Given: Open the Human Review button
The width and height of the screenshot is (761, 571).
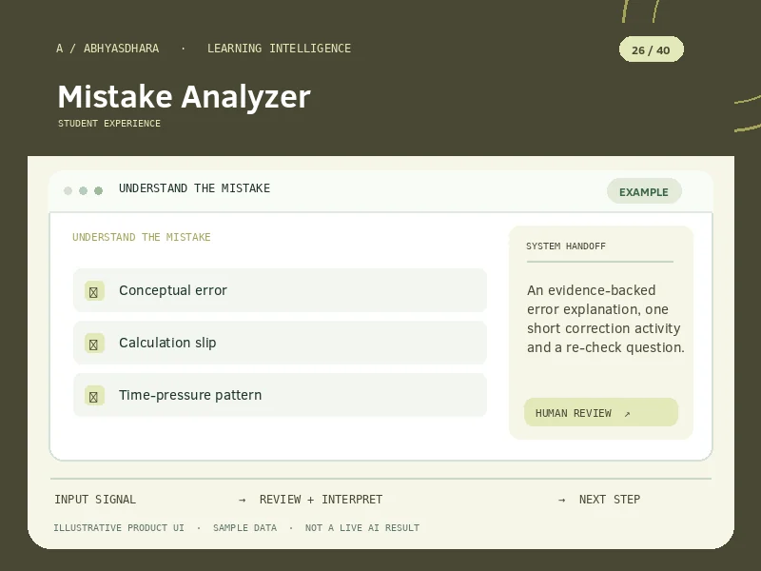Looking at the screenshot, I should click(601, 413).
